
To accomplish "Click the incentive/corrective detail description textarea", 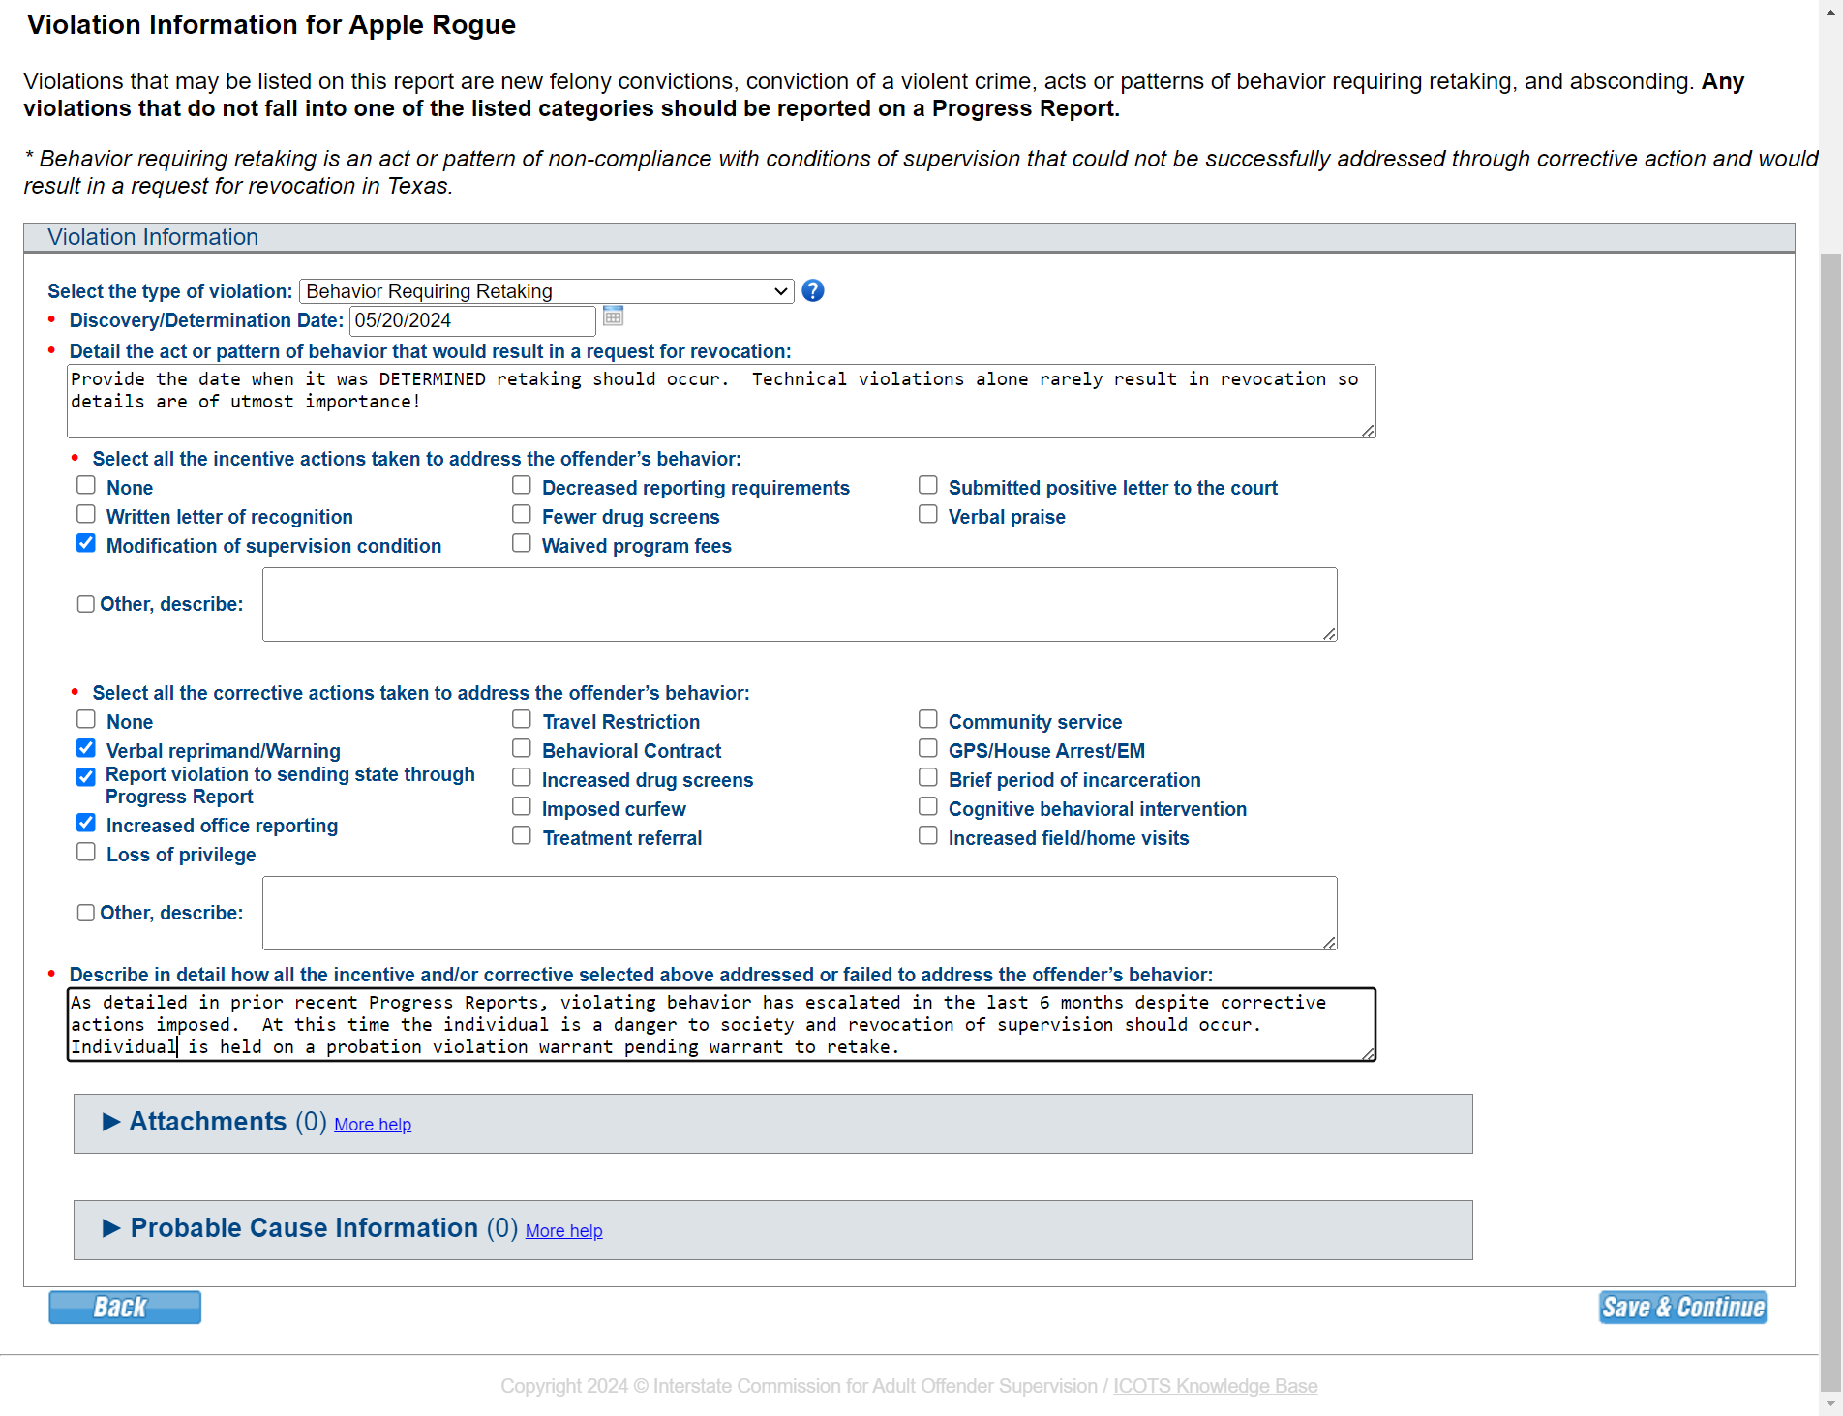I will click(721, 1024).
